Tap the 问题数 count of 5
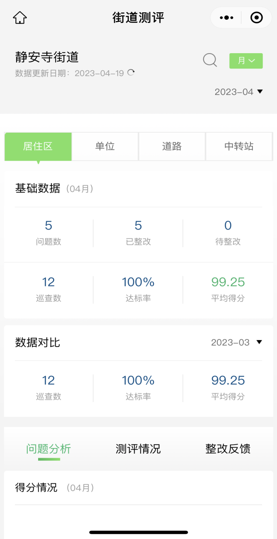 point(49,226)
